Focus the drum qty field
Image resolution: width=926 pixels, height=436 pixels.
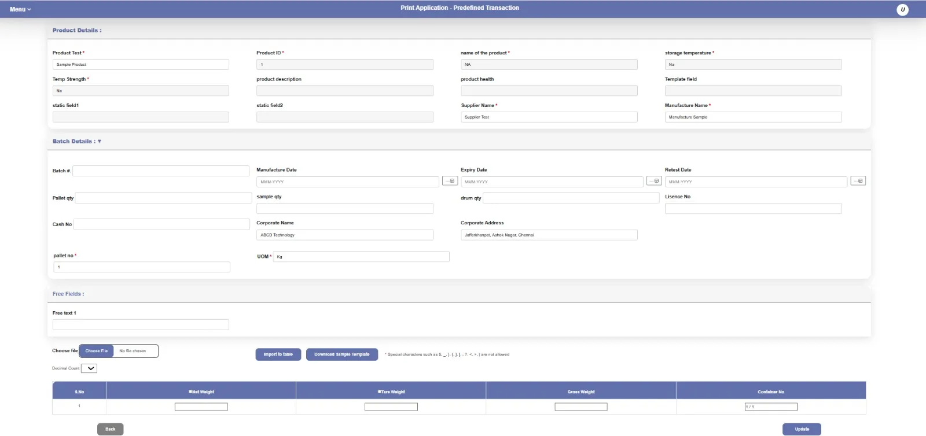[x=571, y=198]
